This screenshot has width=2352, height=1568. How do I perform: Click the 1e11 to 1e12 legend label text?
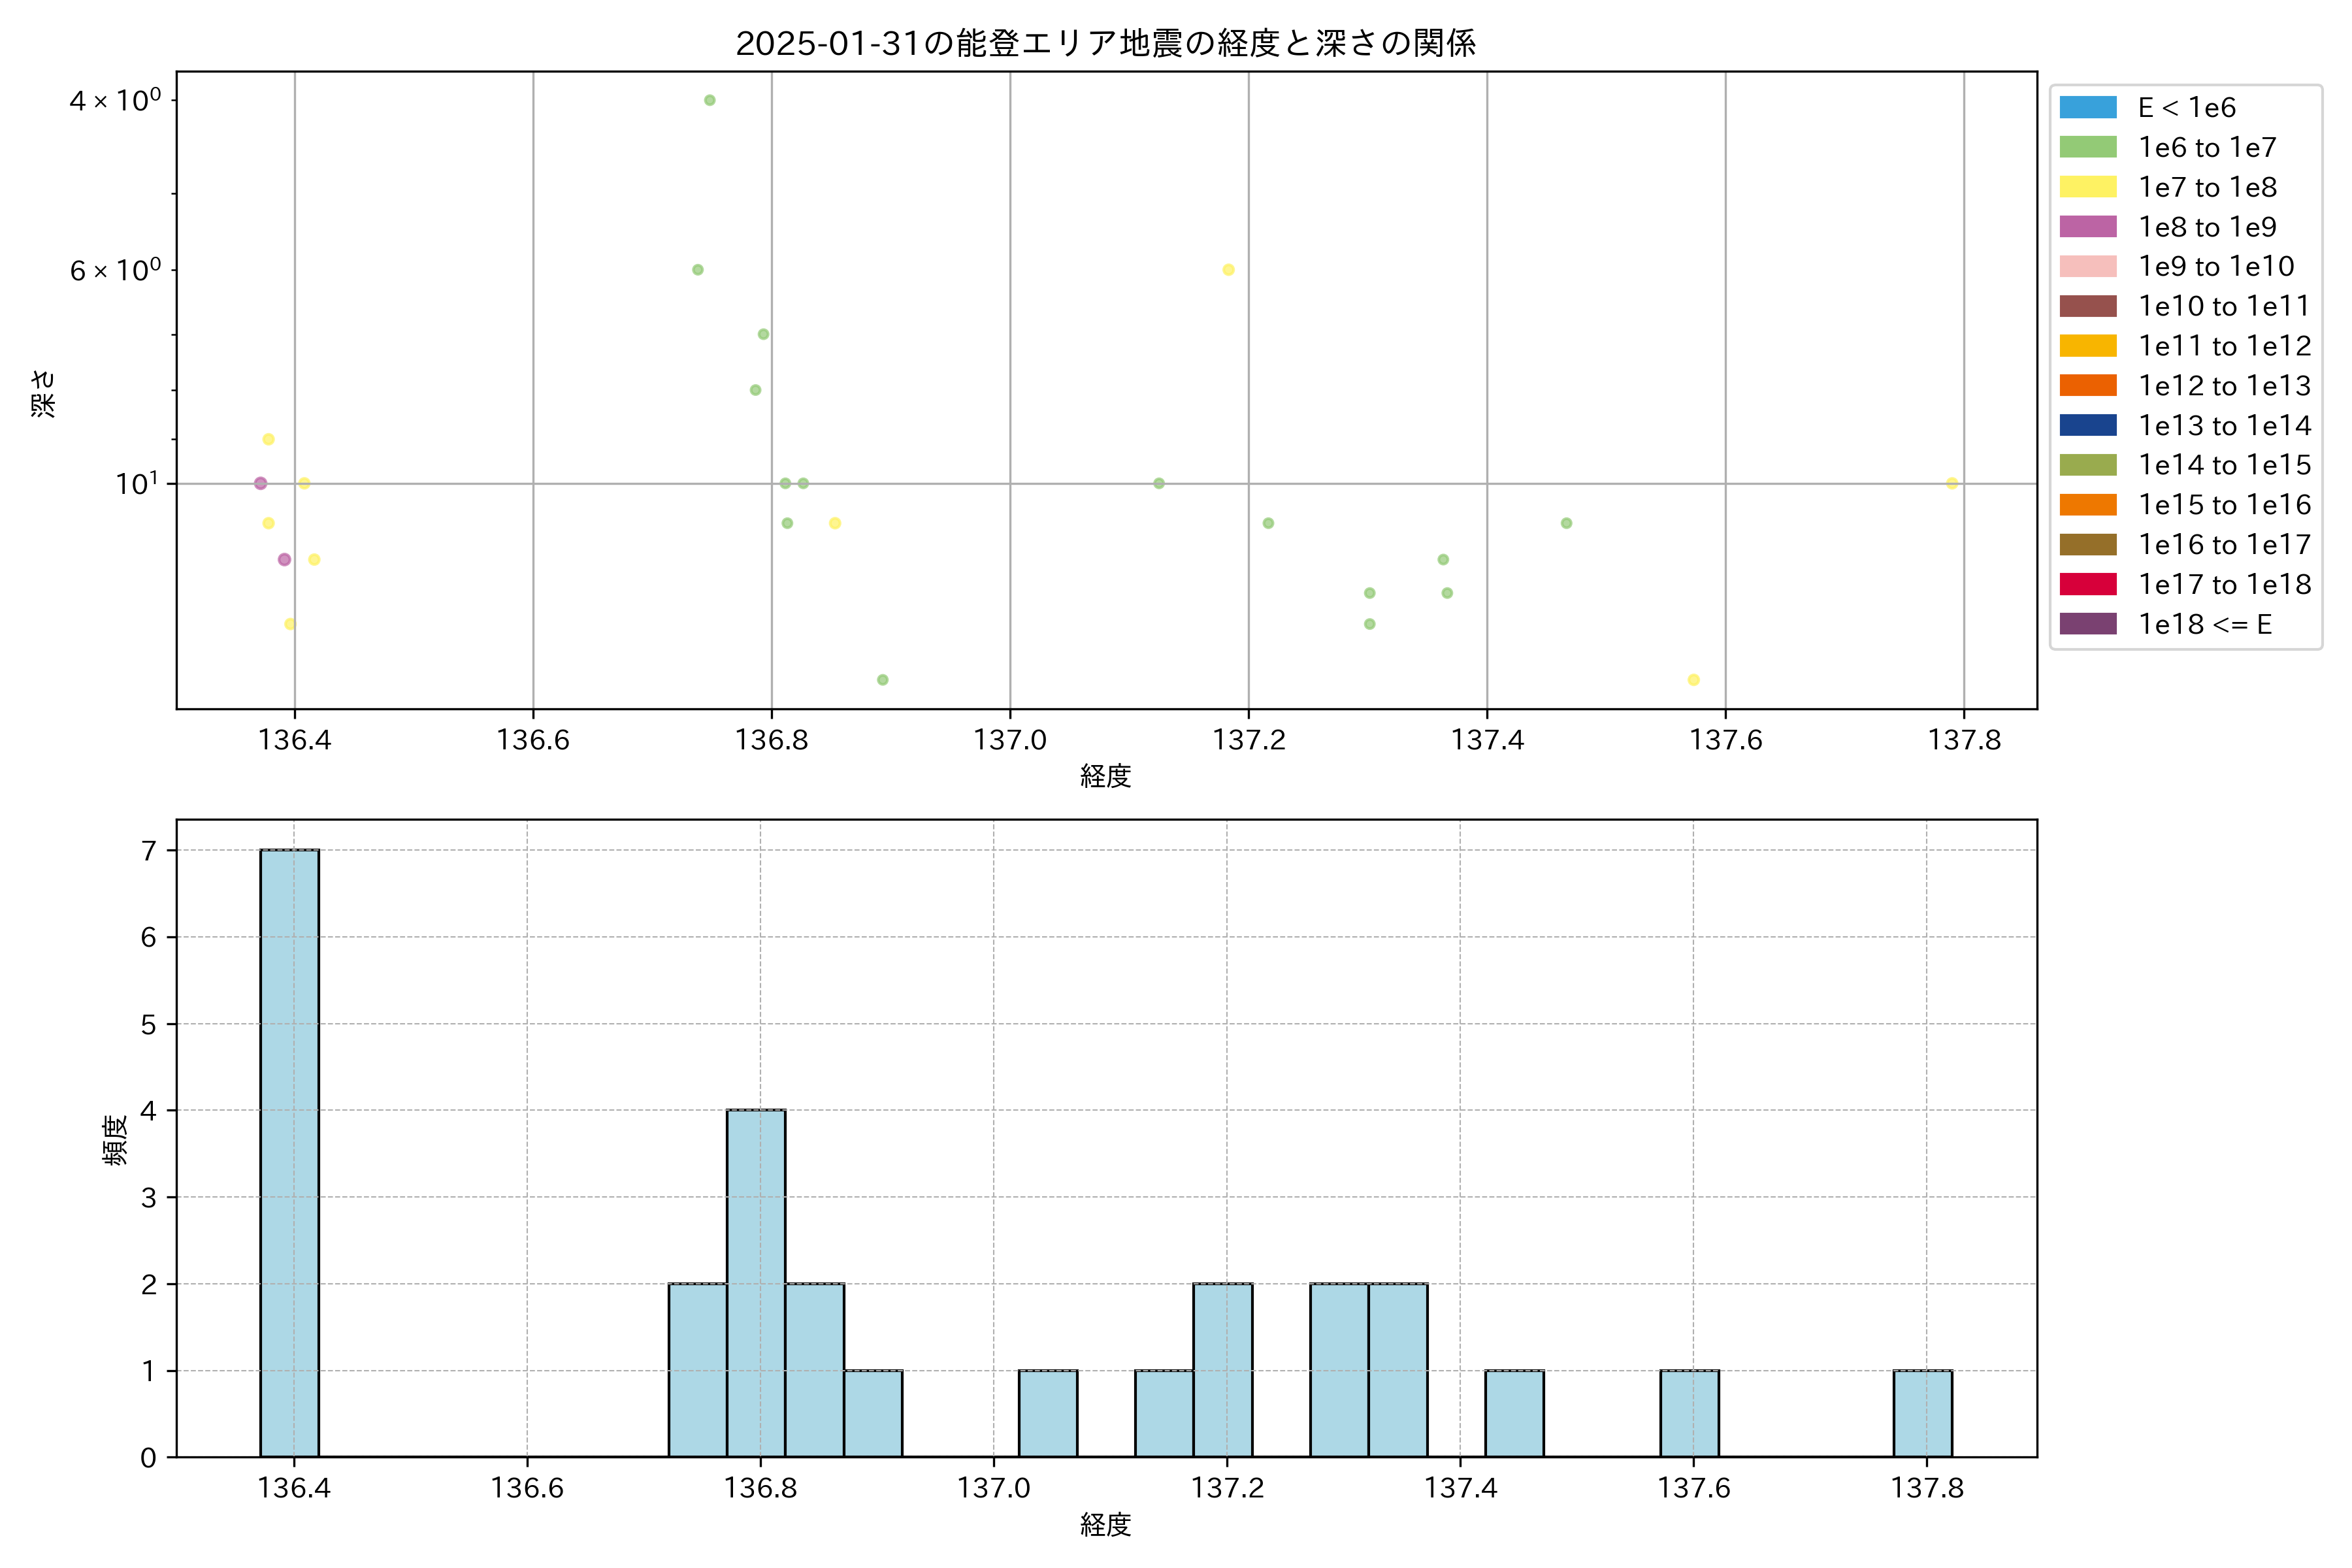pyautogui.click(x=2224, y=346)
